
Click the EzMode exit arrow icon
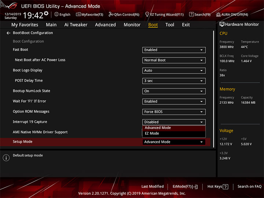click(x=195, y=187)
